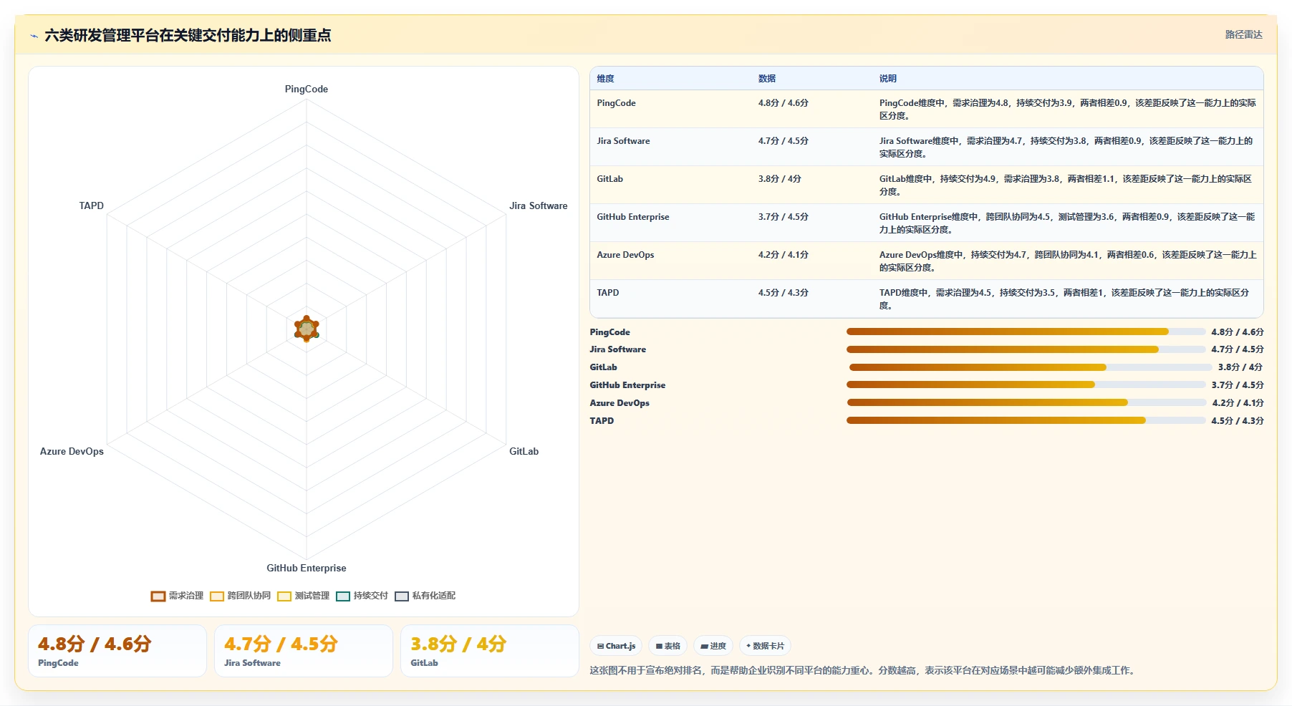The image size is (1292, 706).
Task: Click the chart title 六类研发管理平台在关键交付能力上的侧重点
Action: [188, 36]
